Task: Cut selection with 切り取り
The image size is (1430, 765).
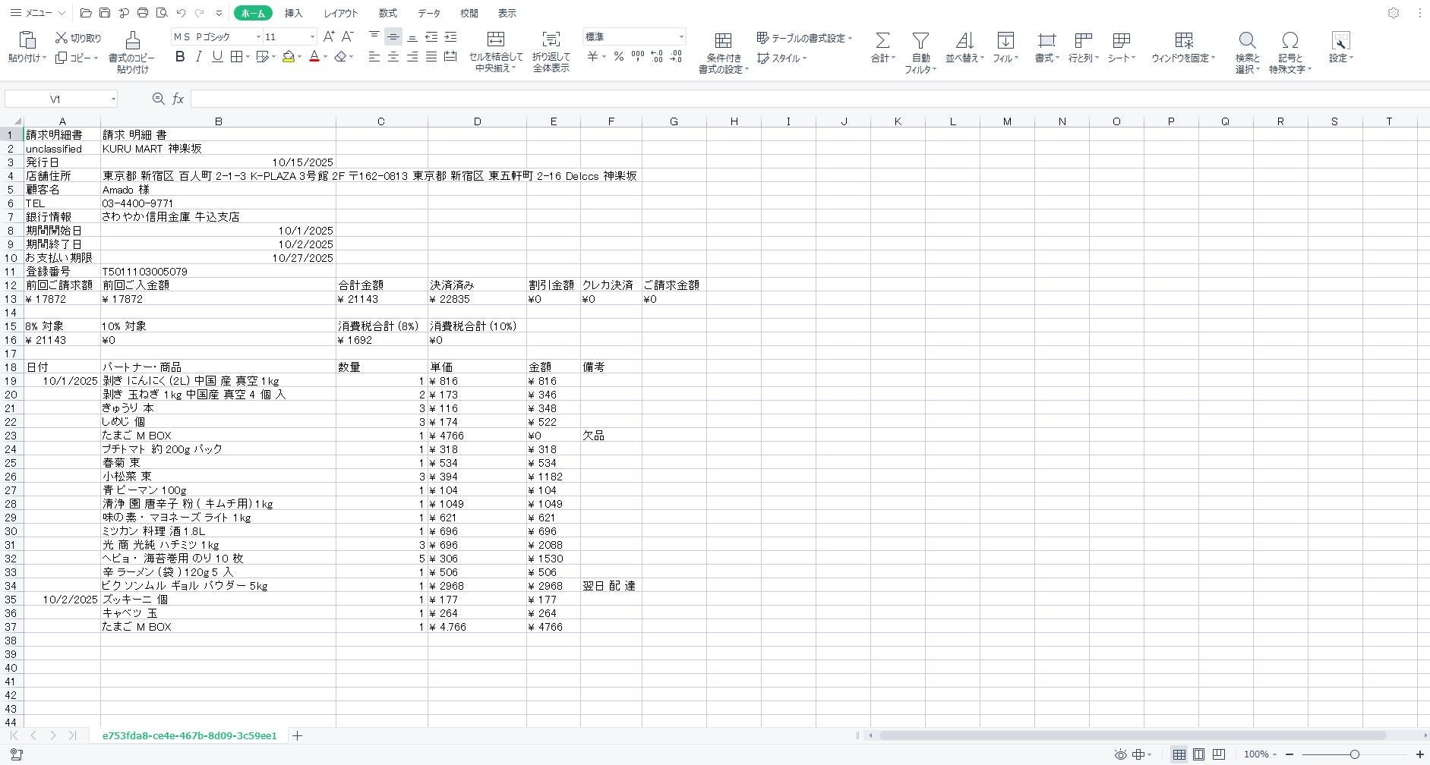Action: 78,38
